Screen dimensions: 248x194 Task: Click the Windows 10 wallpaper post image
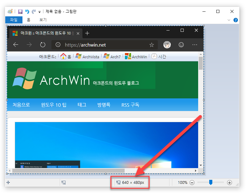(106, 145)
